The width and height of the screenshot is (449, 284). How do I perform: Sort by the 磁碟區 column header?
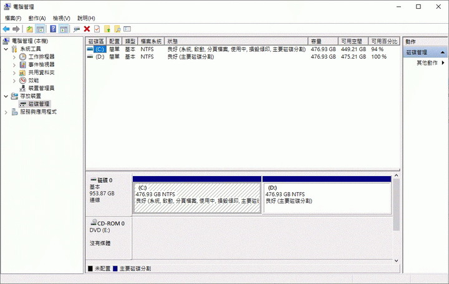pos(96,41)
